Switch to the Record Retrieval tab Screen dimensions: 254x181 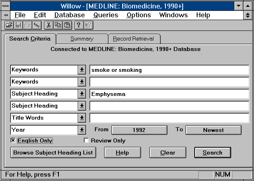(x=134, y=39)
